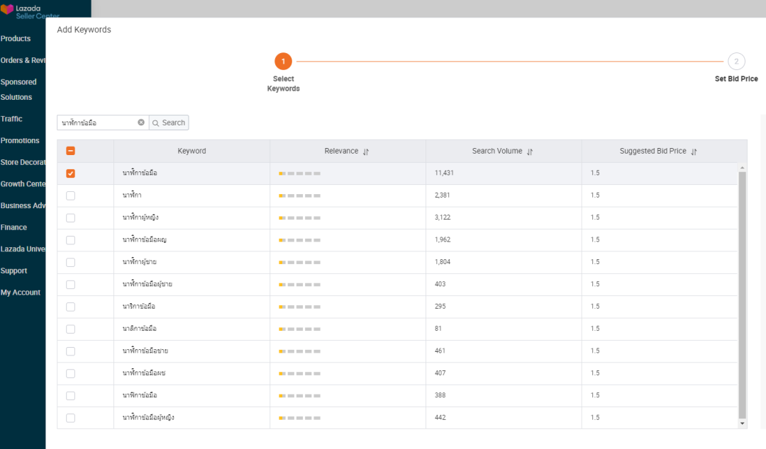Click keyword text 'นาฬิกา' in the 2,381 row
The width and height of the screenshot is (766, 449).
[x=132, y=195]
